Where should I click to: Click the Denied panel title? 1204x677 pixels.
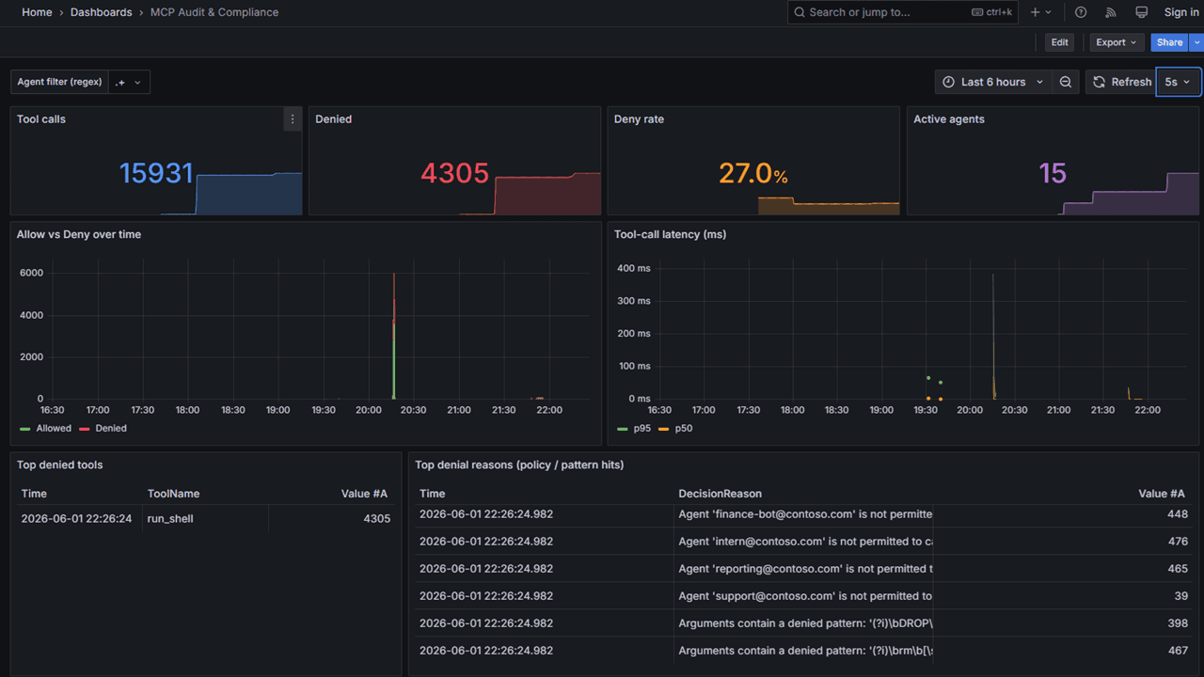333,119
